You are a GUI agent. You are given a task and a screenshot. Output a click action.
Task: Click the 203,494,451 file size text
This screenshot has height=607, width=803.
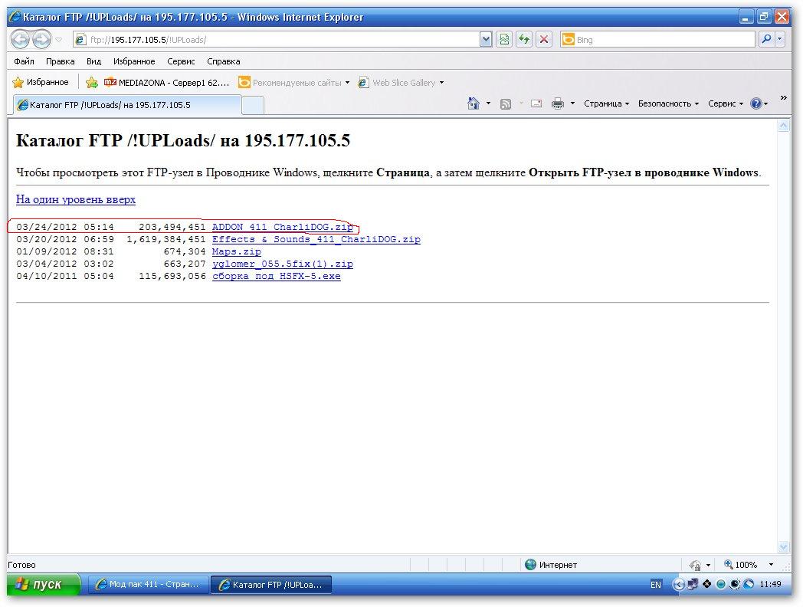click(x=172, y=227)
